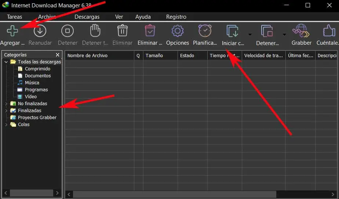Select the Programas category

pos(36,90)
